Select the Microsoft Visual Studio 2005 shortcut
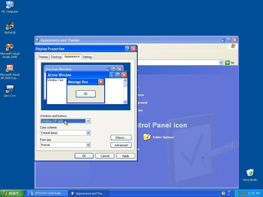The width and height of the screenshot is (263, 197). point(10,51)
